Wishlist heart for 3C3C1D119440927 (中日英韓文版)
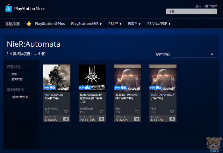Image resolution: width=223 pixels, height=153 pixels. point(137,112)
